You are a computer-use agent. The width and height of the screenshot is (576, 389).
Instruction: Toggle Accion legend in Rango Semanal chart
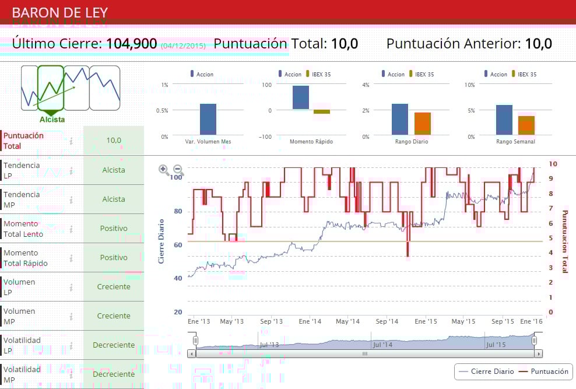pyautogui.click(x=496, y=74)
